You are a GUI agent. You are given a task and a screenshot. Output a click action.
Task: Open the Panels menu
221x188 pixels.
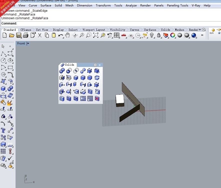point(159,5)
